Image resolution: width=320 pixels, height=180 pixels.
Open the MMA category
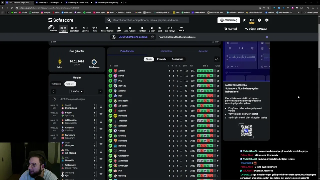tap(119, 29)
